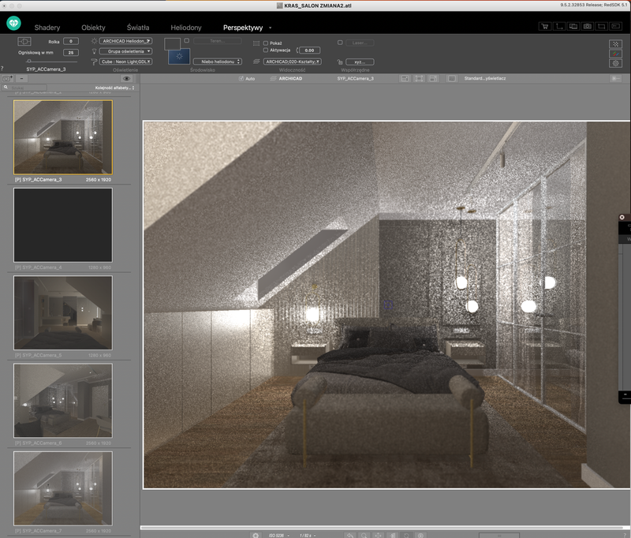The image size is (631, 538).
Task: Edit the Ogniskową w mm field
Action: pyautogui.click(x=71, y=52)
